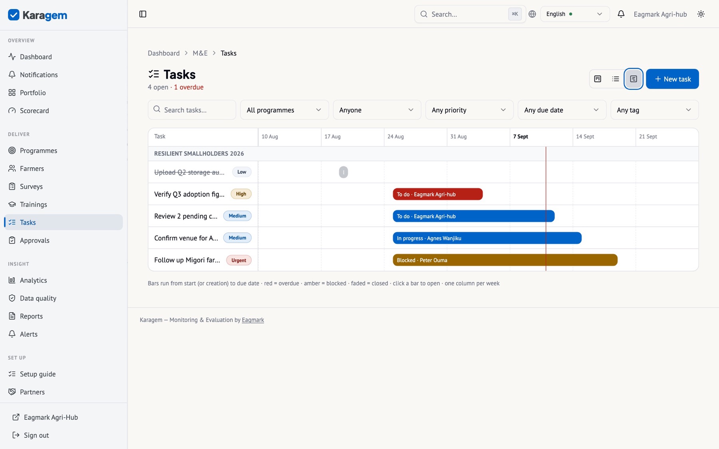The height and width of the screenshot is (449, 719).
Task: Select the Tasks sidebar item
Action: point(64,222)
